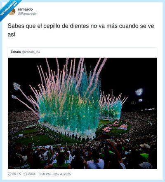The width and height of the screenshot is (165, 182).
Task: Click the retweet arrows icon
Action: (x=25, y=174)
